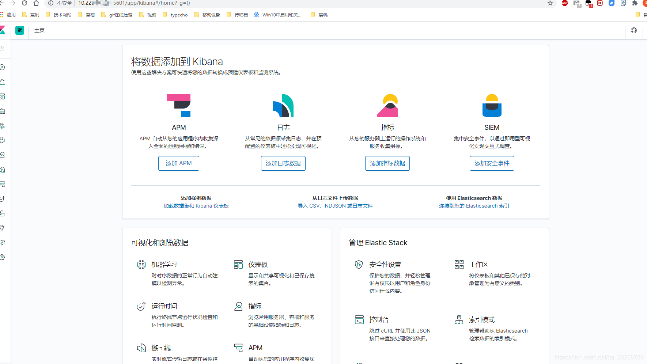Click the 仪表板 dashboard icon
This screenshot has height=364, width=647.
[238, 265]
